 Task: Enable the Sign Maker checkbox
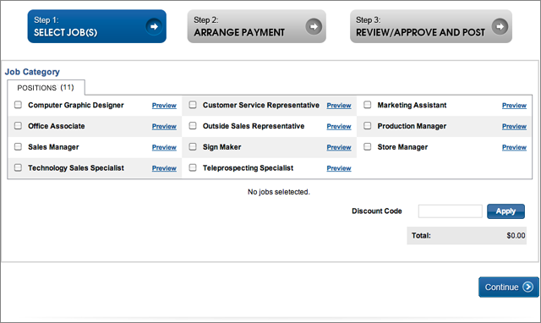(193, 146)
